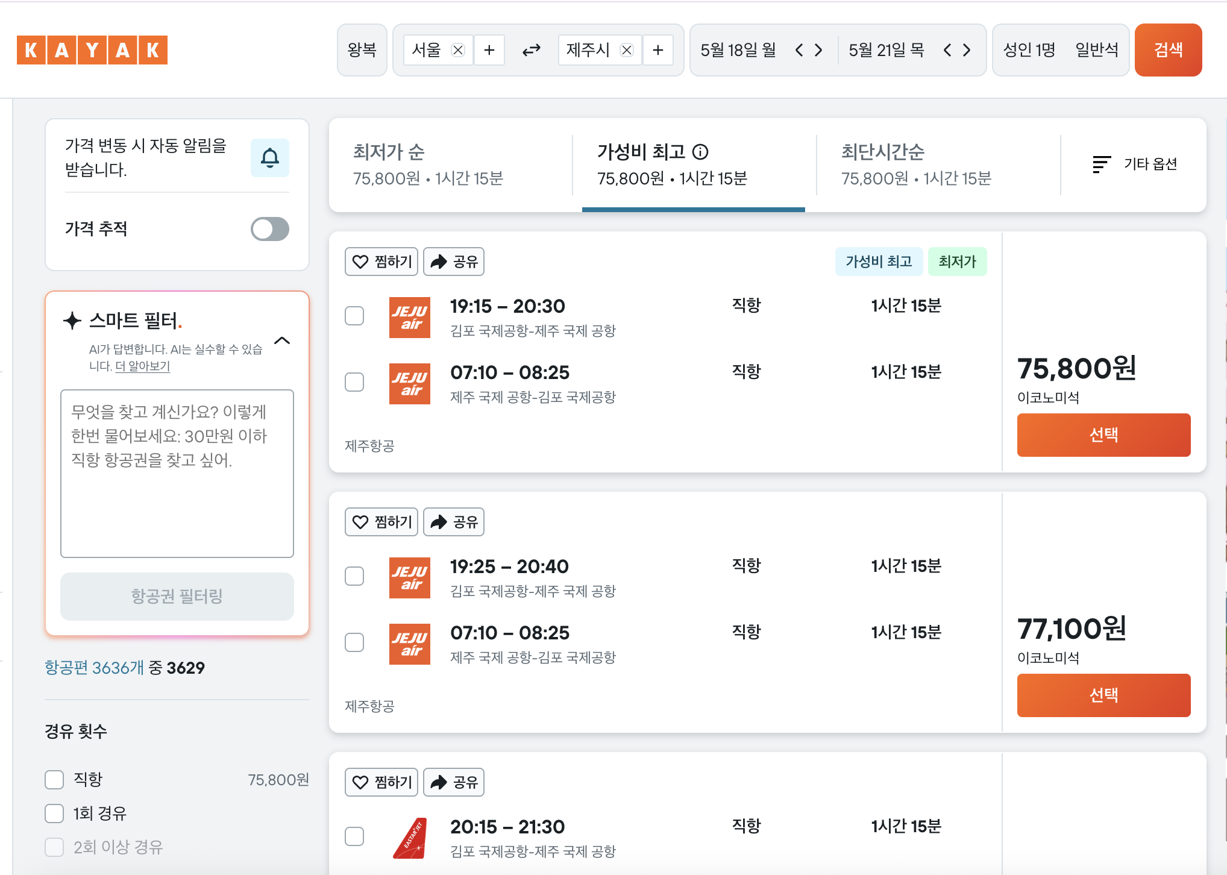
Task: Share the 77,100원 flight with 공유
Action: coord(454,522)
